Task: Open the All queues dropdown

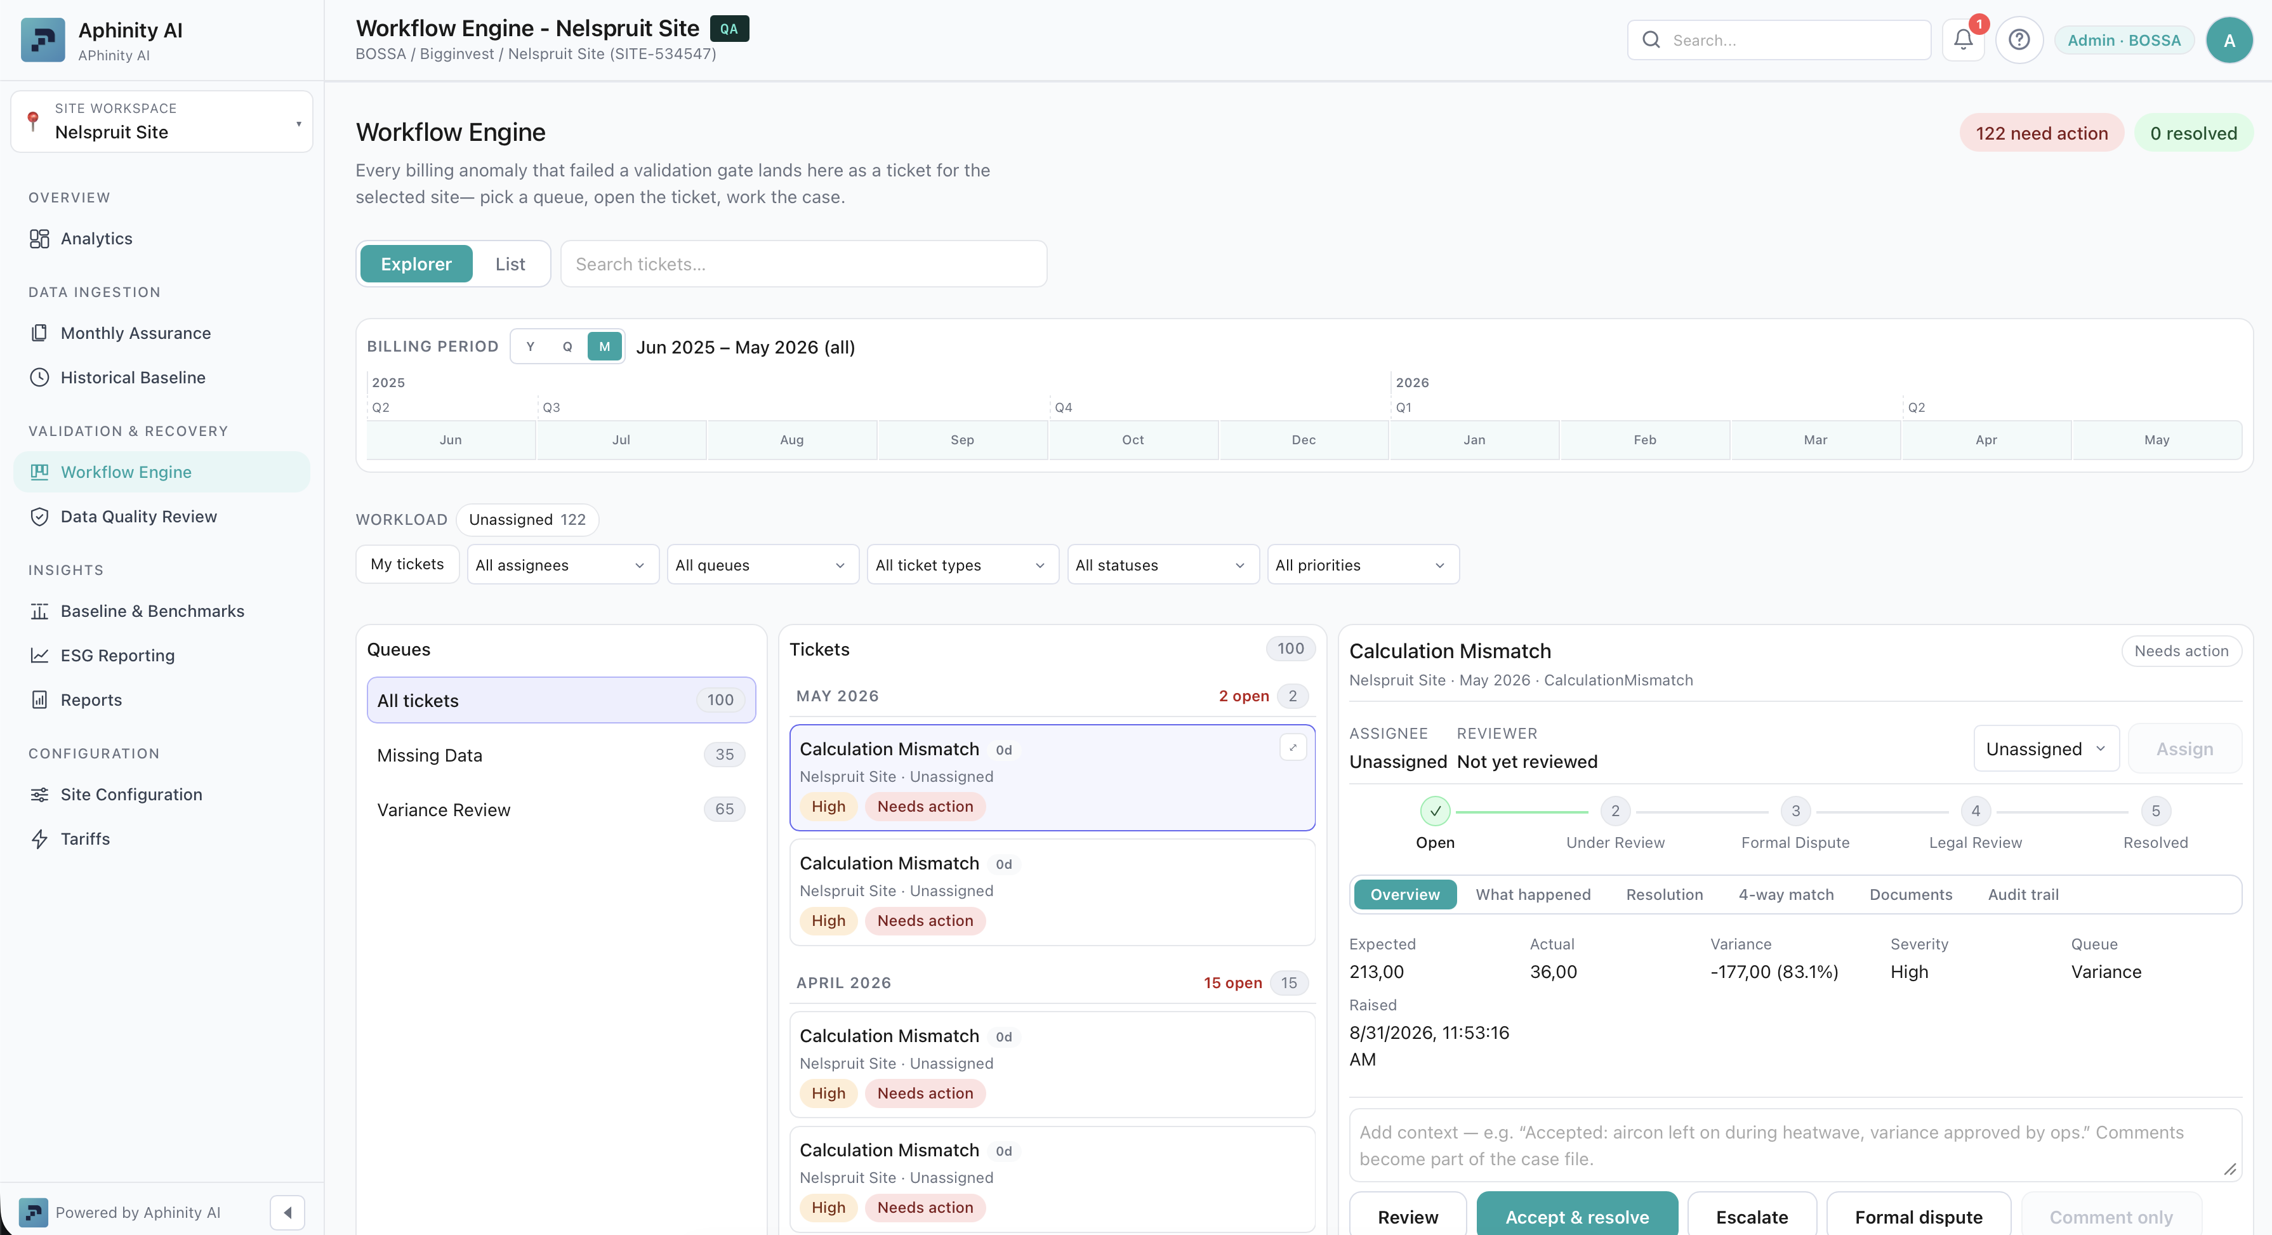Action: point(763,565)
